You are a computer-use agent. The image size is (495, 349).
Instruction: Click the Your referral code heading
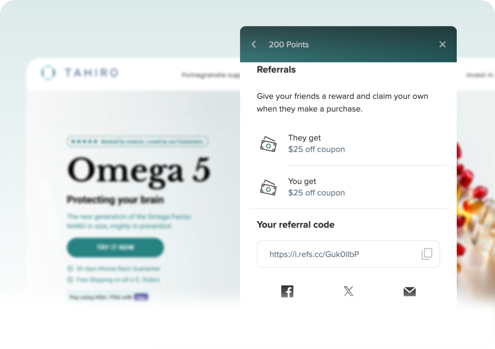click(x=295, y=225)
